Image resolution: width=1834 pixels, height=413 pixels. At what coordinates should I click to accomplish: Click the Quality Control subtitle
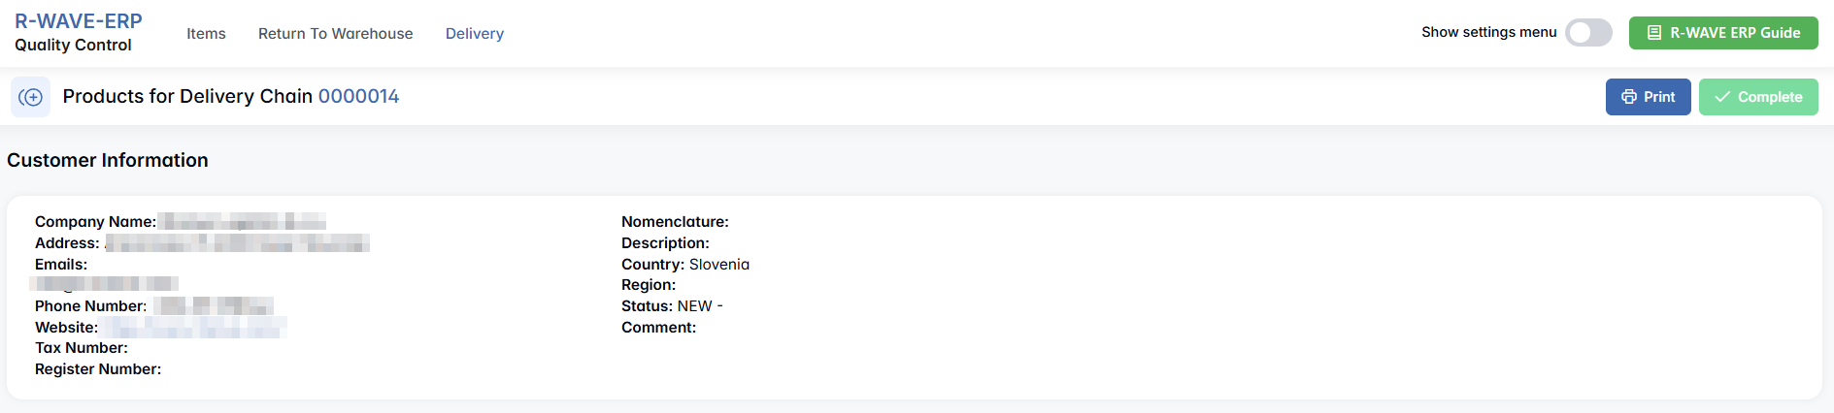(73, 46)
